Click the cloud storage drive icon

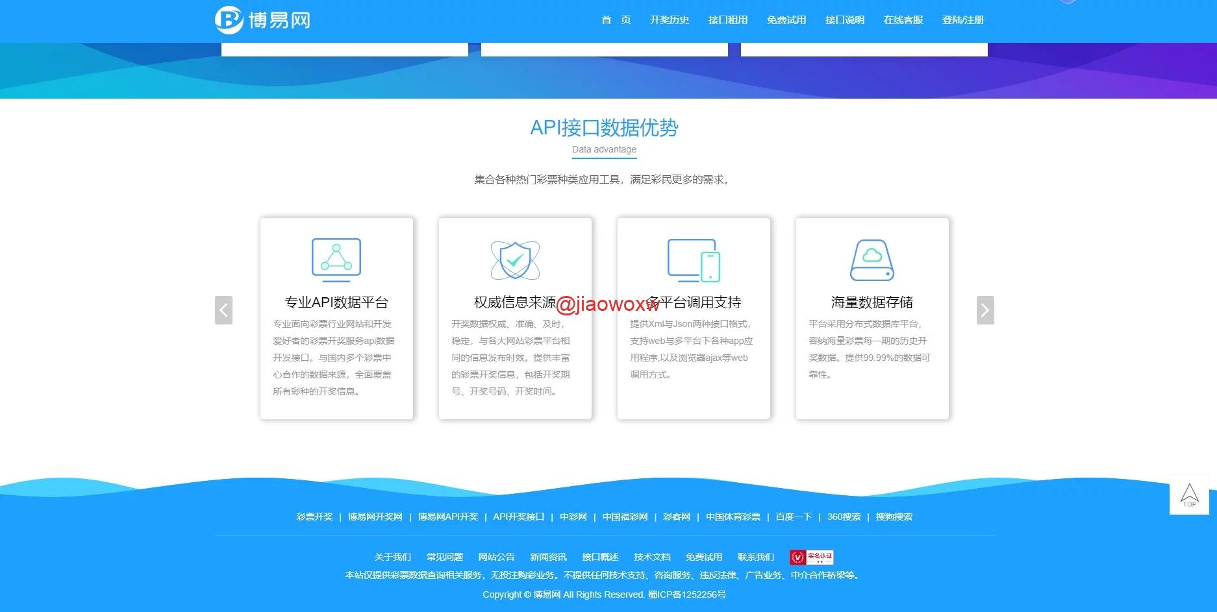point(872,260)
